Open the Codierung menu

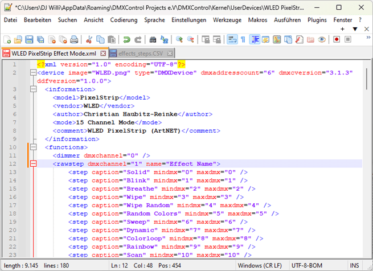(124, 20)
